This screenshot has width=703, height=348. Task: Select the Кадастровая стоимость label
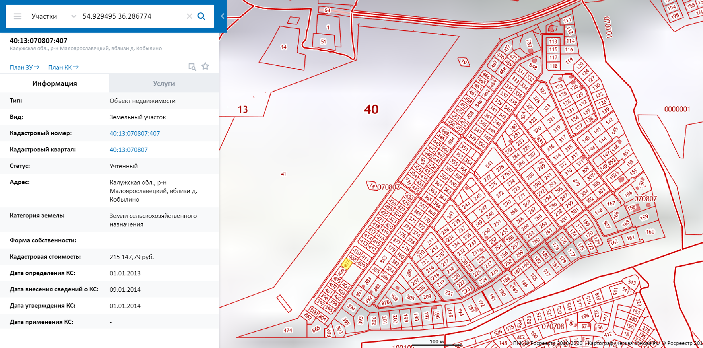tap(45, 256)
